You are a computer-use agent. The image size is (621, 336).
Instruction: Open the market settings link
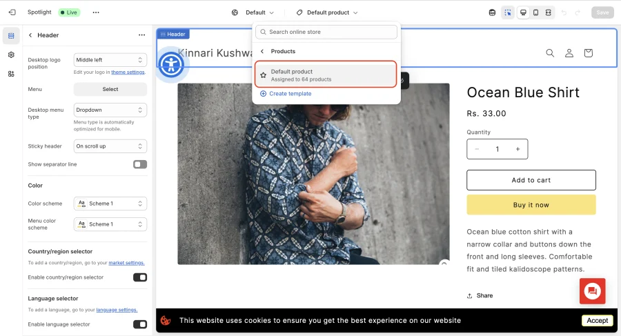click(126, 263)
